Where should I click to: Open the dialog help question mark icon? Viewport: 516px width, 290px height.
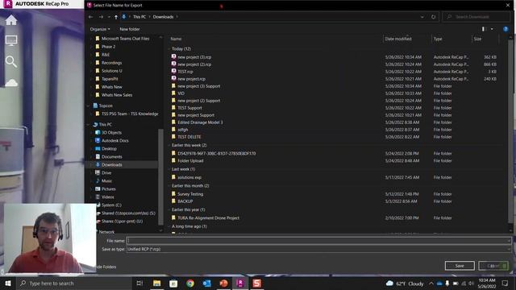pyautogui.click(x=506, y=29)
